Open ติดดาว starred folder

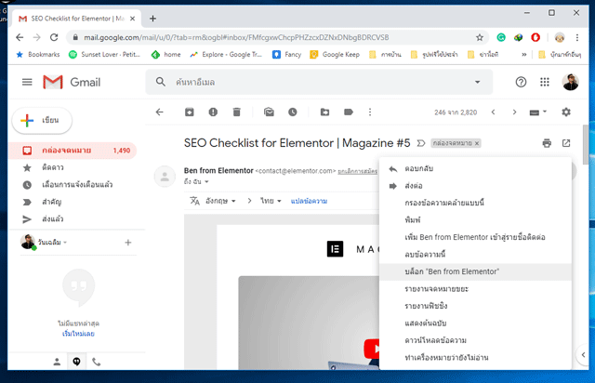pos(73,167)
